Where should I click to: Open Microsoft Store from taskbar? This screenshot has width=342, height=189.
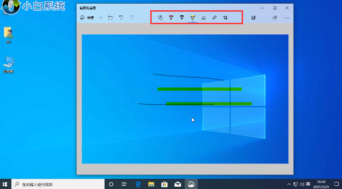[x=164, y=184]
